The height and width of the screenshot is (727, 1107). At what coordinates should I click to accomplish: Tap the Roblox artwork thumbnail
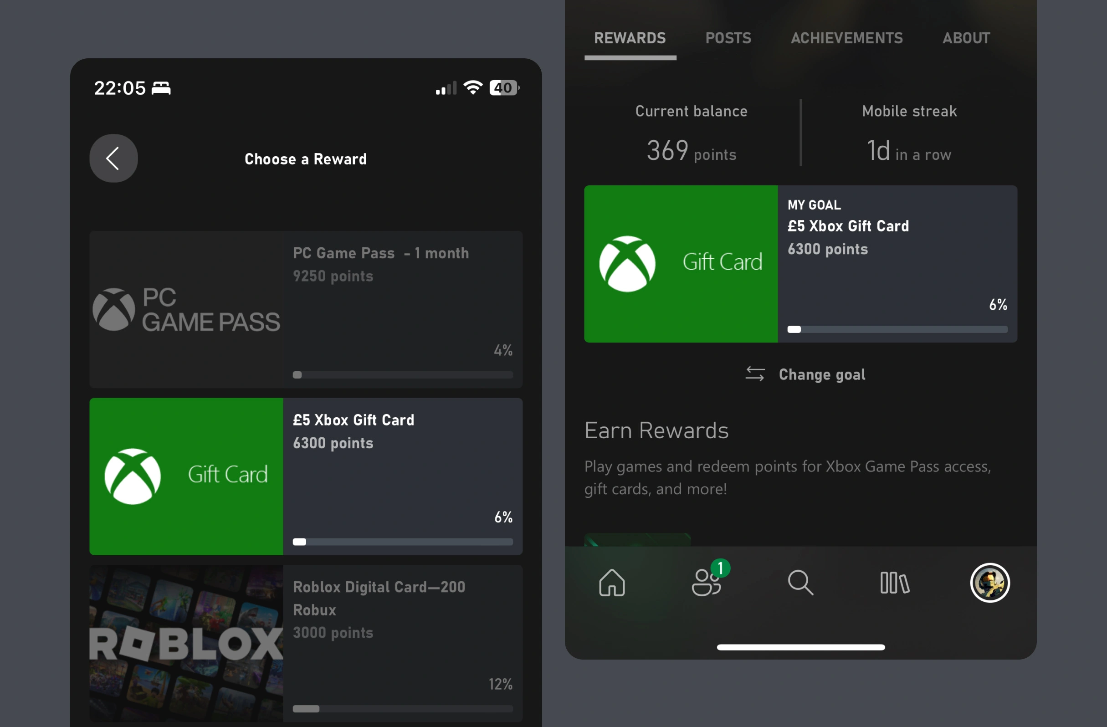click(186, 643)
